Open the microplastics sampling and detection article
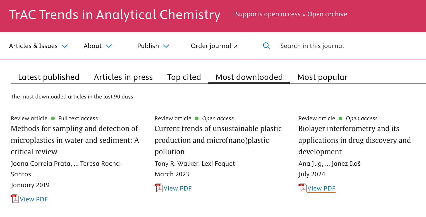 75,140
